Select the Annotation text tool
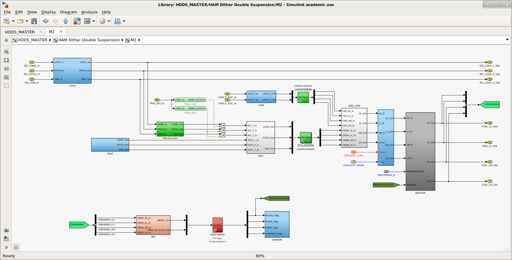The height and width of the screenshot is (260, 512). [x=6, y=69]
